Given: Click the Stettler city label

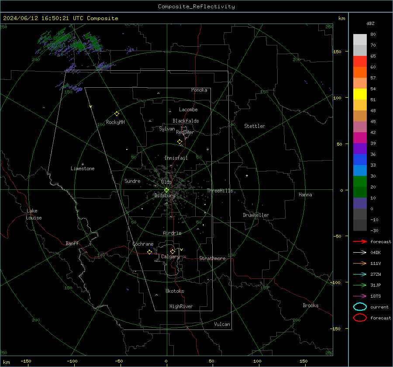Looking at the screenshot, I should [x=255, y=126].
